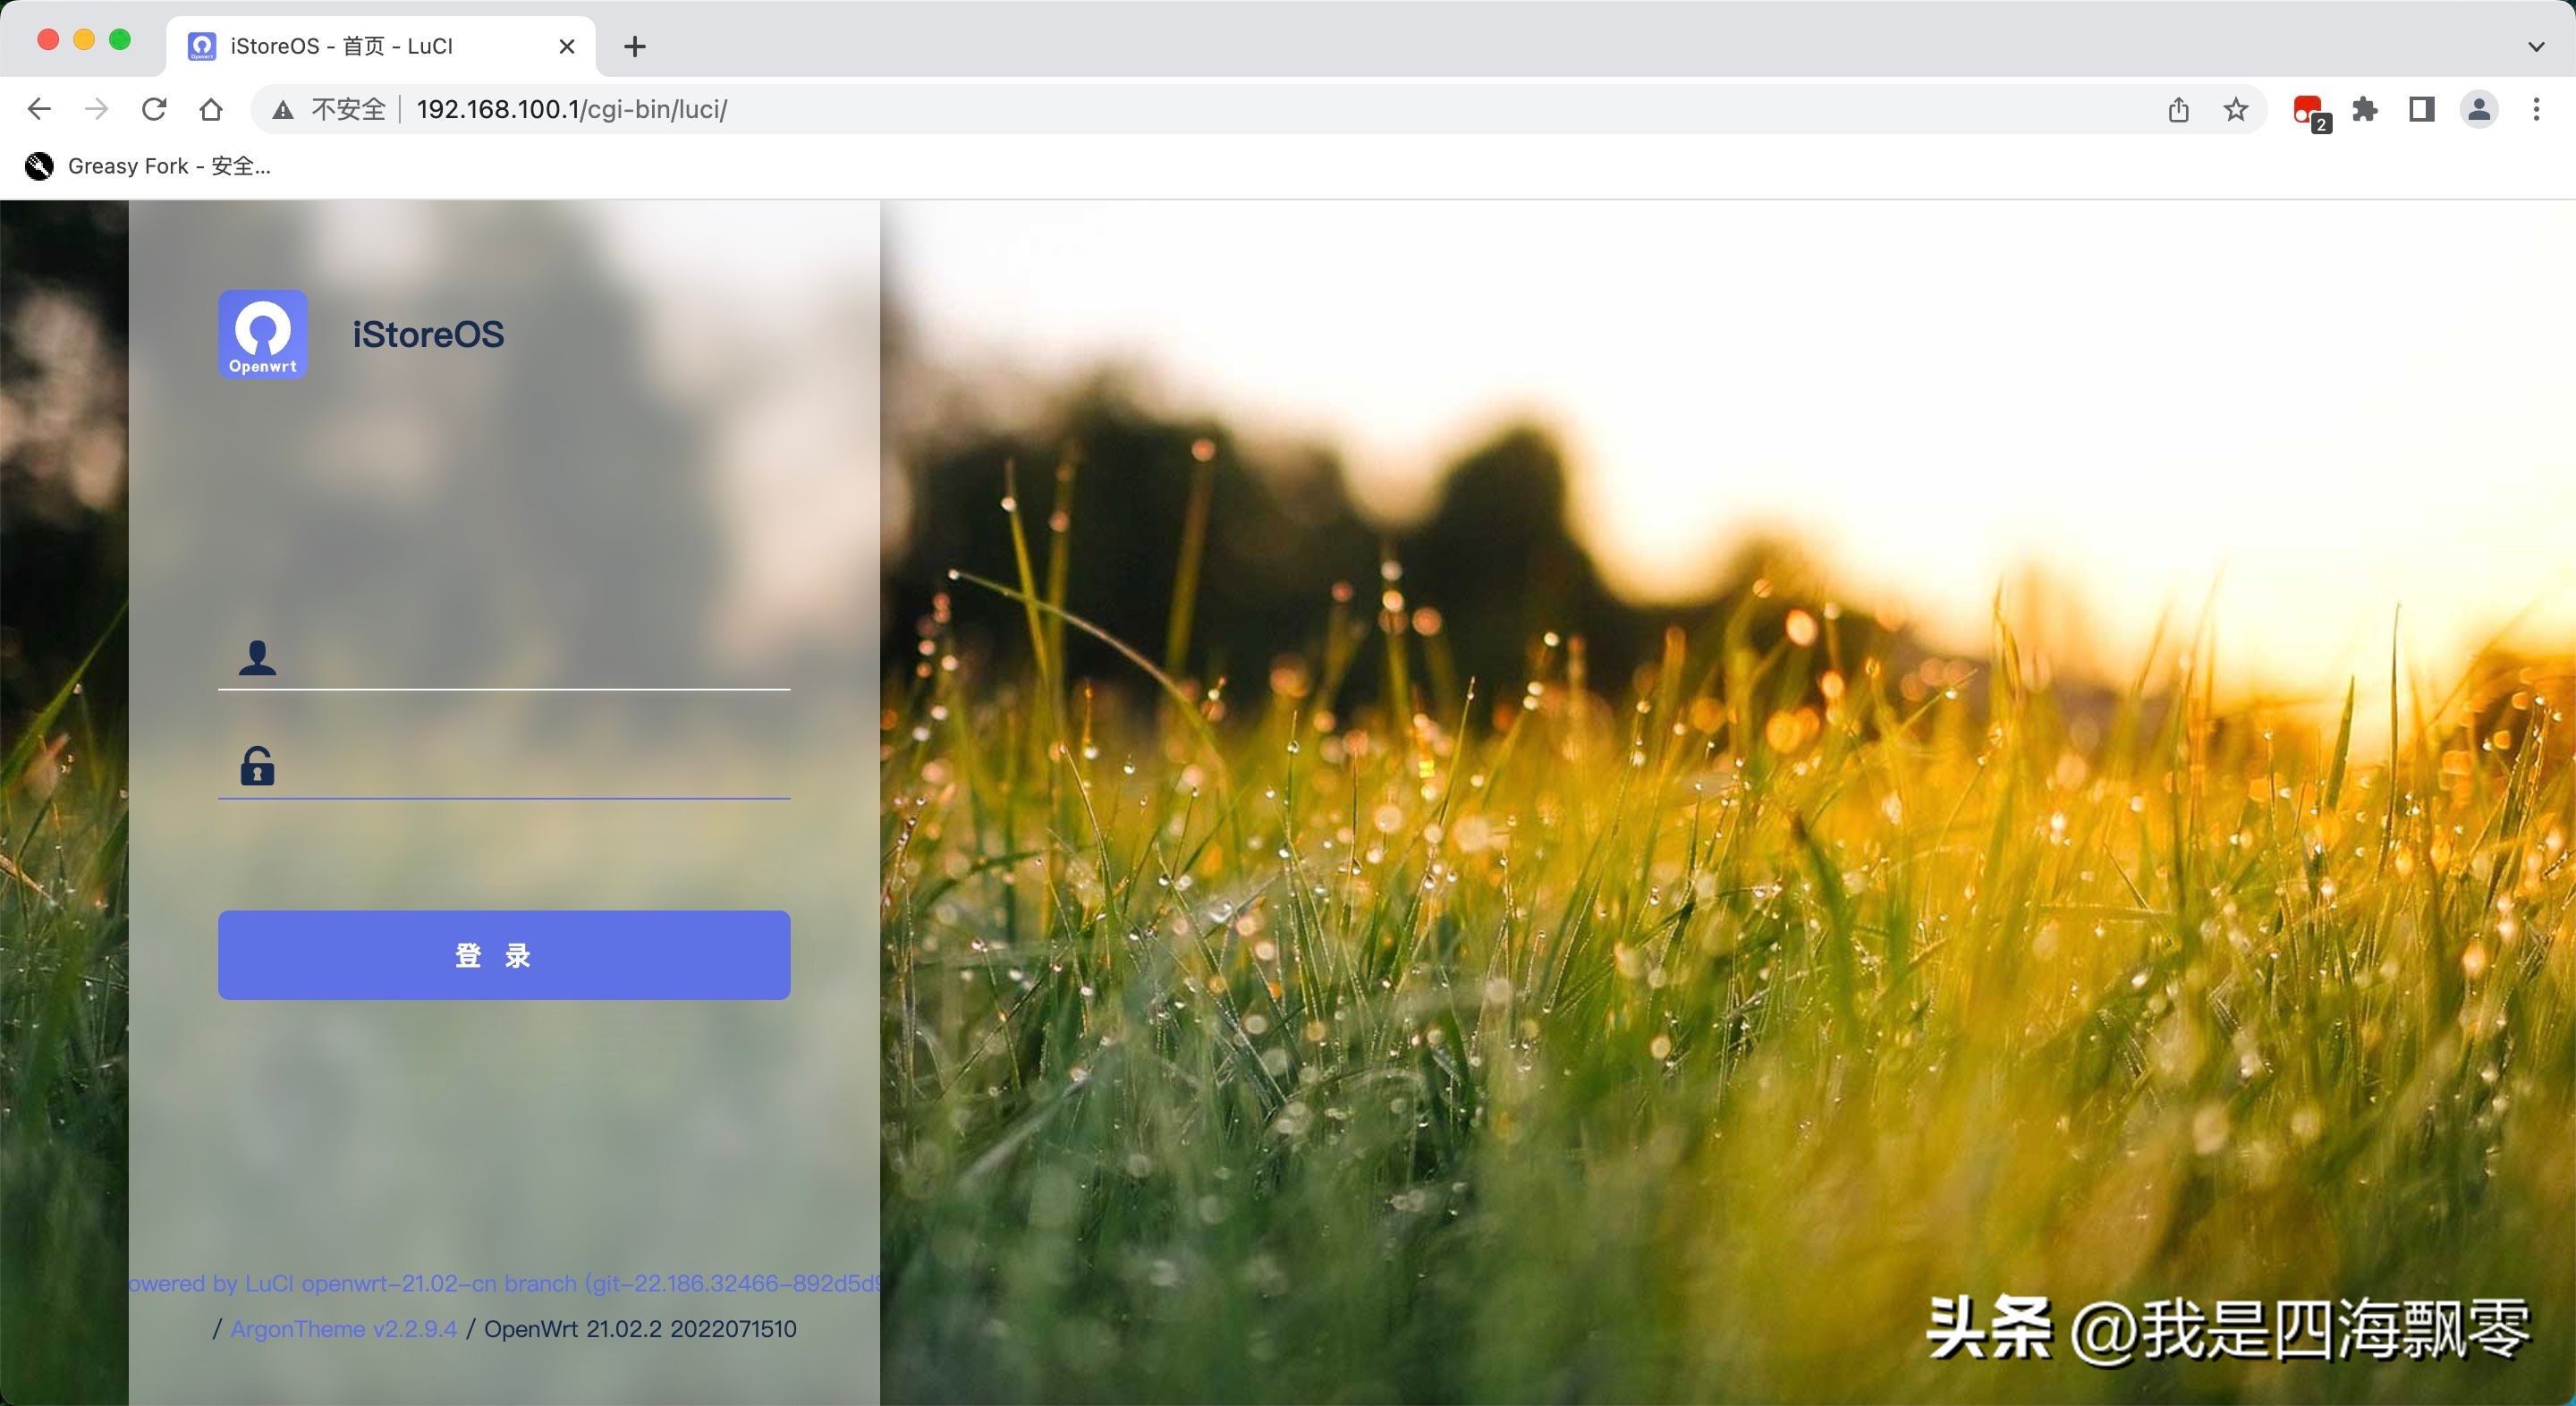Open the ArgonTheme v2.2.9.4 link
The width and height of the screenshot is (2576, 1406).
click(343, 1329)
